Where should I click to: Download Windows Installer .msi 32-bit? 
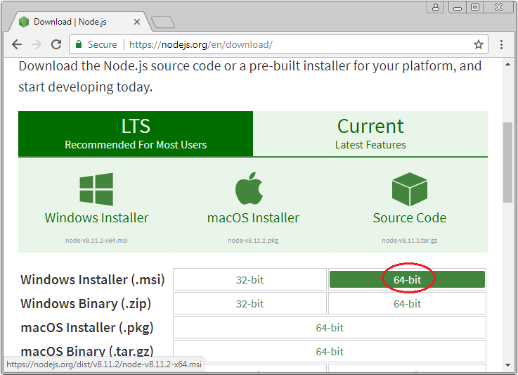tap(250, 280)
